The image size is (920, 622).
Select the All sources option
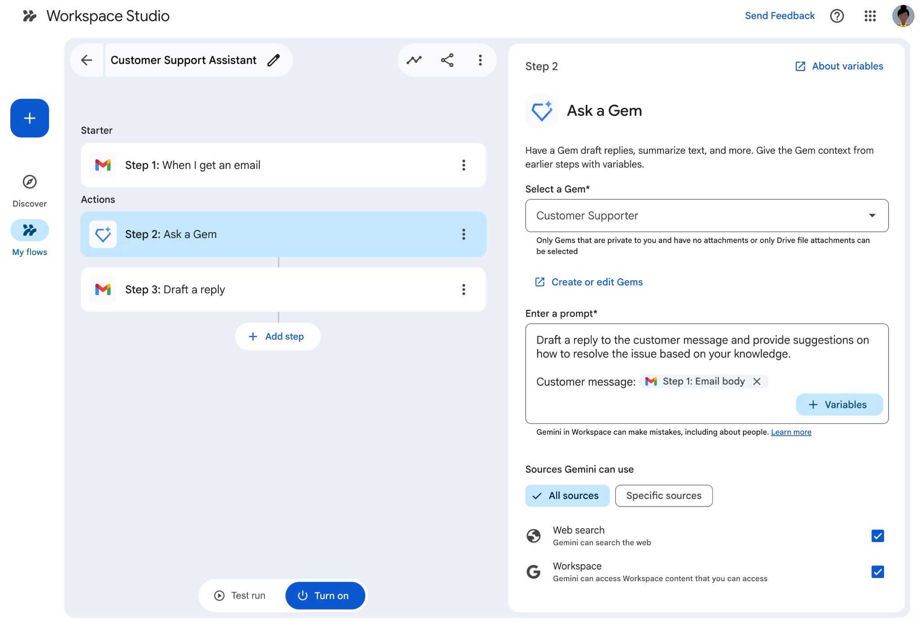pyautogui.click(x=567, y=495)
